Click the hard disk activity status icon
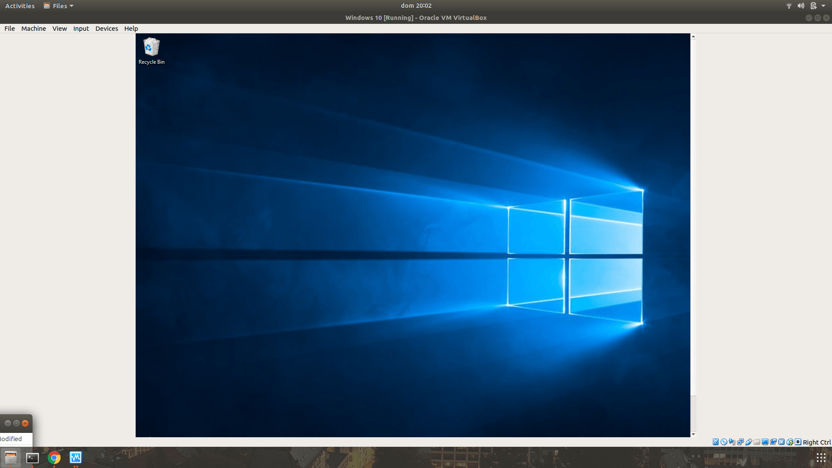This screenshot has height=468, width=832. [715, 442]
